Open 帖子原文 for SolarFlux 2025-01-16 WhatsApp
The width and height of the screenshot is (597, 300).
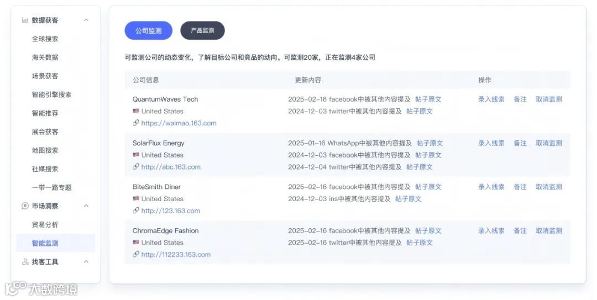click(x=430, y=143)
